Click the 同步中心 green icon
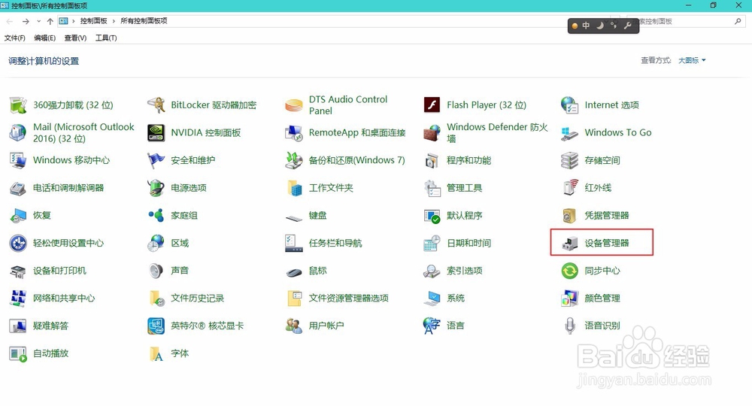This screenshot has height=406, width=752. pyautogui.click(x=570, y=271)
